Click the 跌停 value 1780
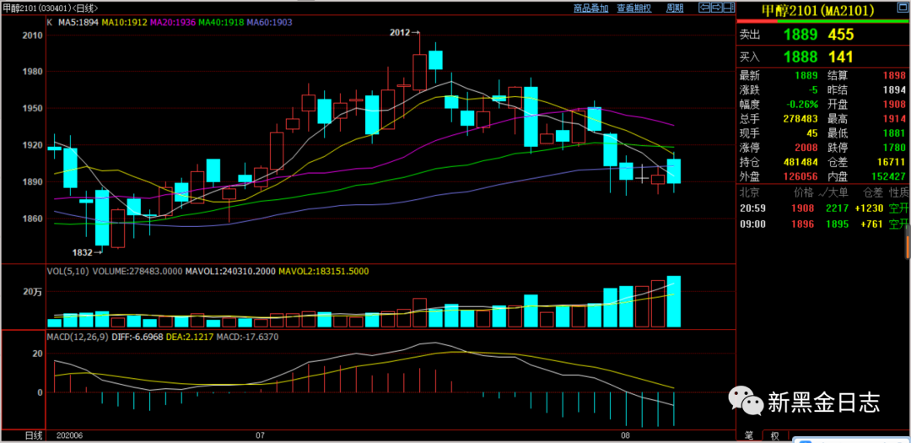Image resolution: width=911 pixels, height=443 pixels. (x=893, y=147)
